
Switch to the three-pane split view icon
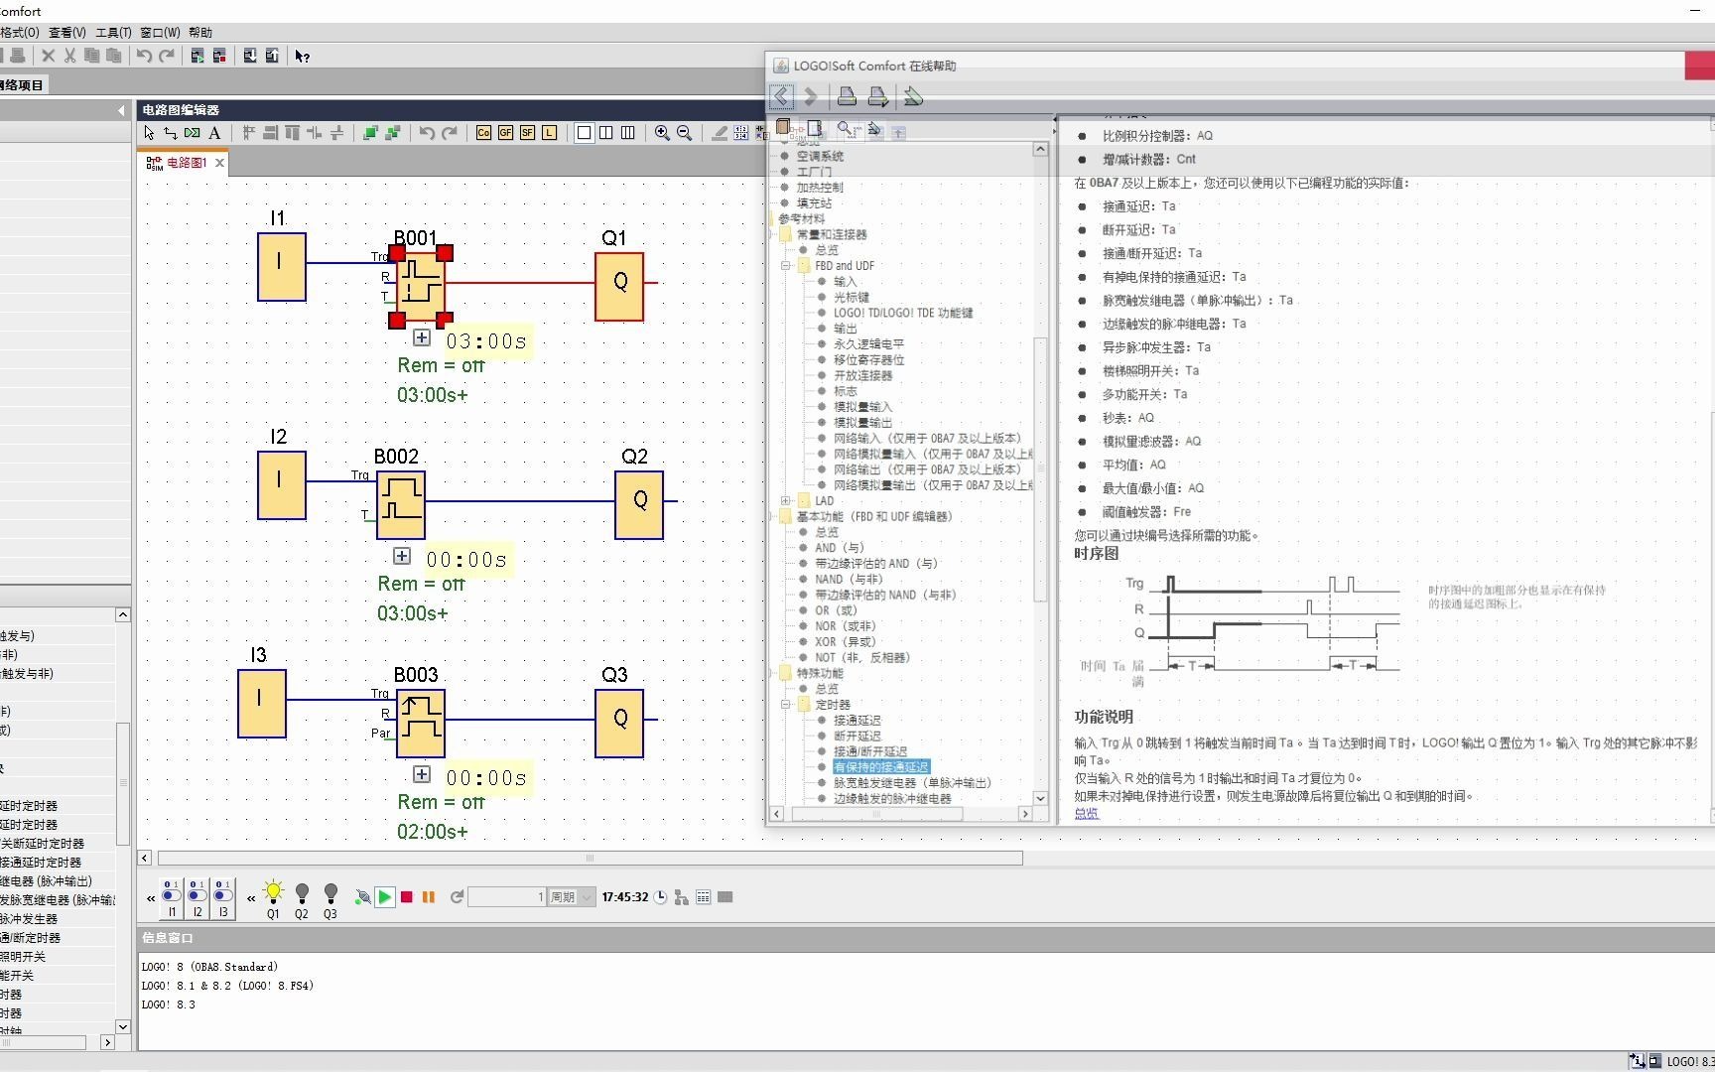[627, 133]
